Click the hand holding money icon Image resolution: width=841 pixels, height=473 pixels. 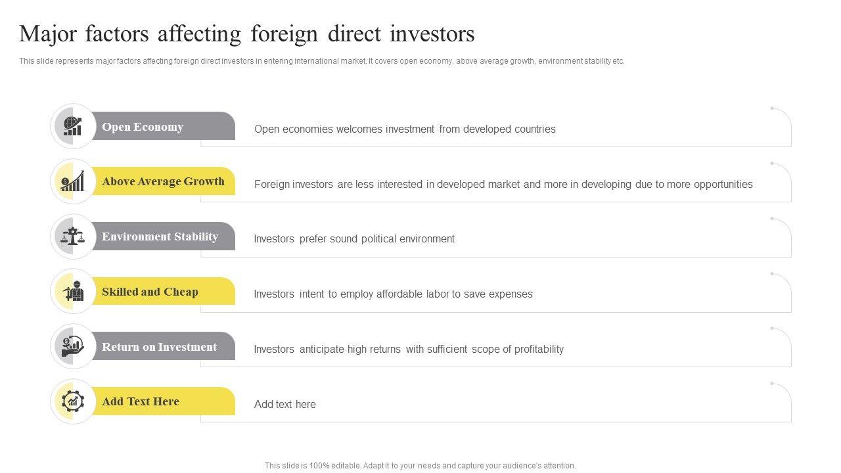click(x=73, y=346)
